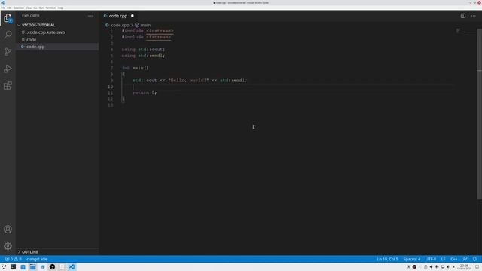Open the Run and Debug view
This screenshot has width=482, height=271.
coord(8,69)
